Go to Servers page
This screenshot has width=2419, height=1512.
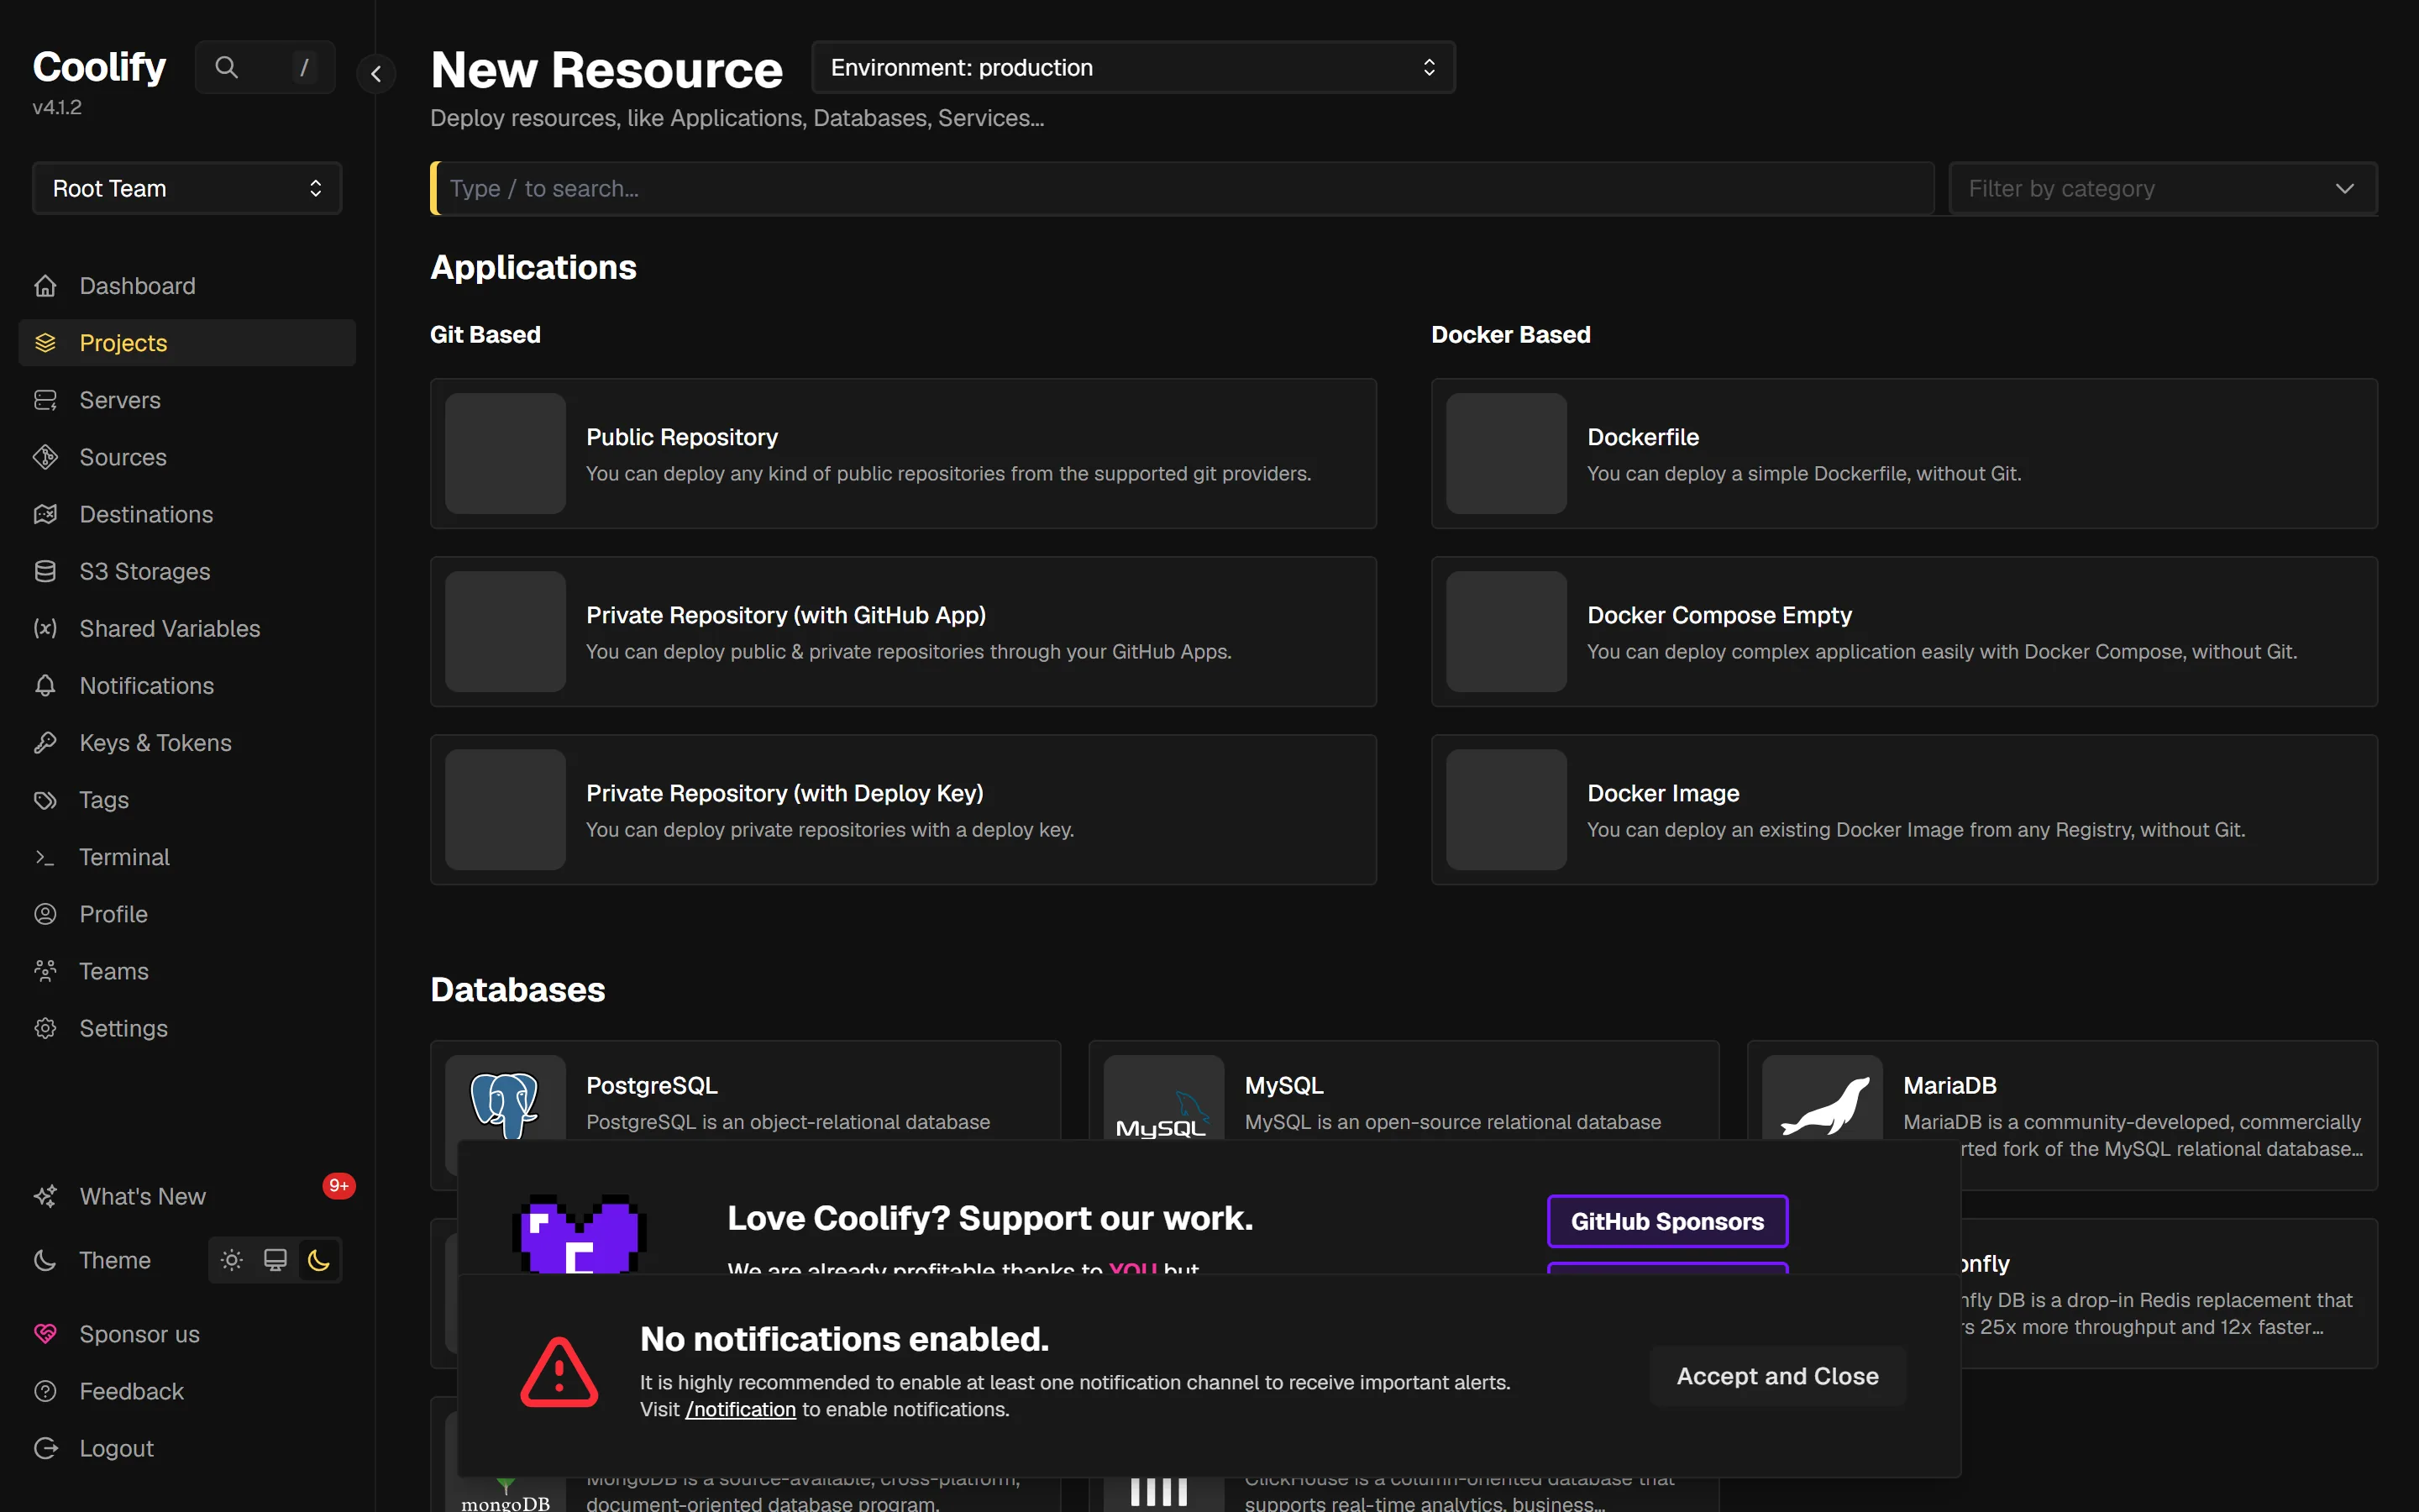click(x=187, y=400)
